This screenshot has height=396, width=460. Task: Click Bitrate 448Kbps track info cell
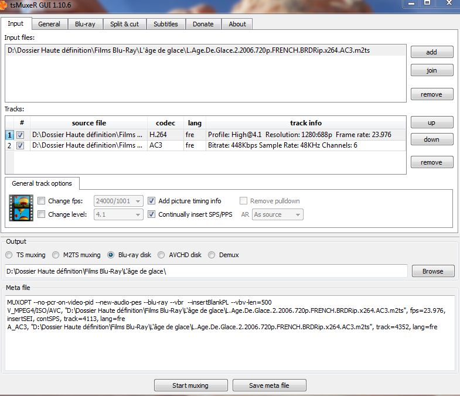[306, 145]
